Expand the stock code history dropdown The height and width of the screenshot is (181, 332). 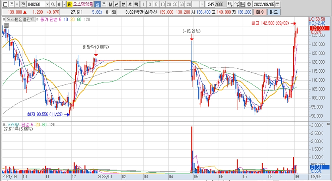[47, 4]
